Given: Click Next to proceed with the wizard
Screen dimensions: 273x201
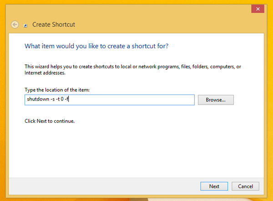Looking at the screenshot, I should click(214, 186).
